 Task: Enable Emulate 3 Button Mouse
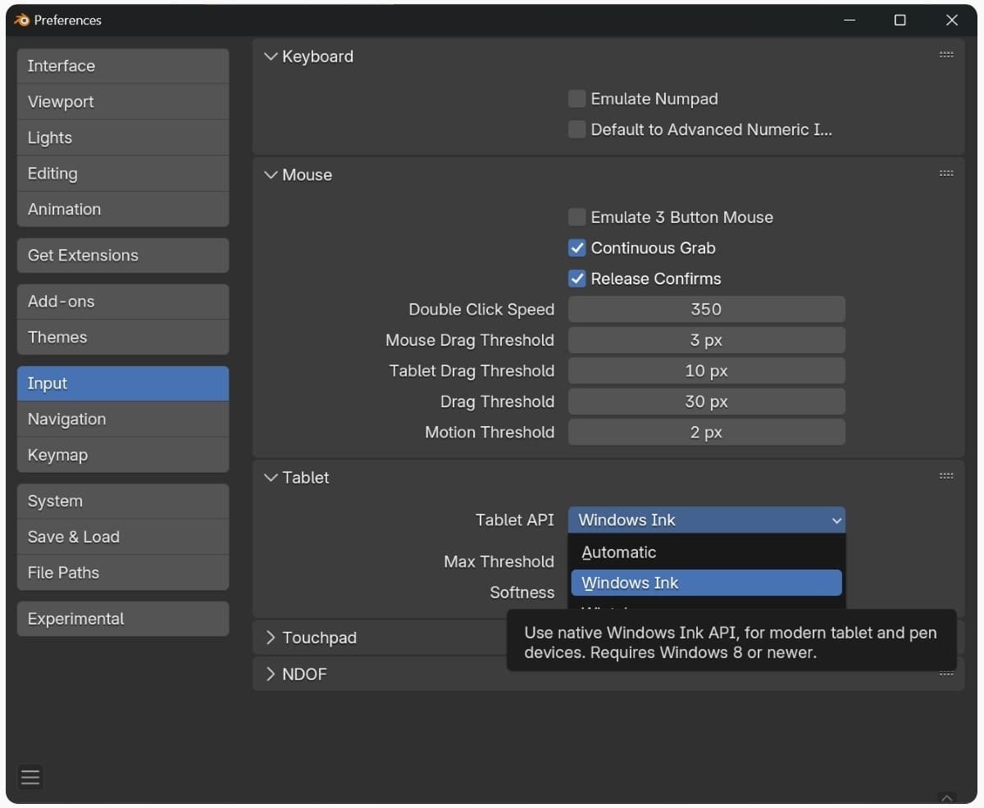pos(577,217)
